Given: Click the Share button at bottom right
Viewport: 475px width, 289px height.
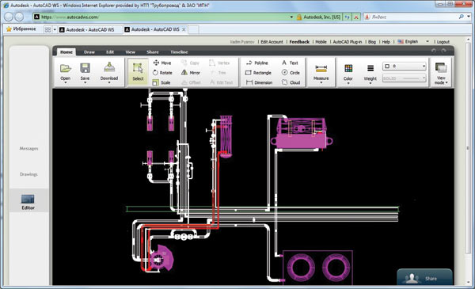Looking at the screenshot, I should point(424,277).
